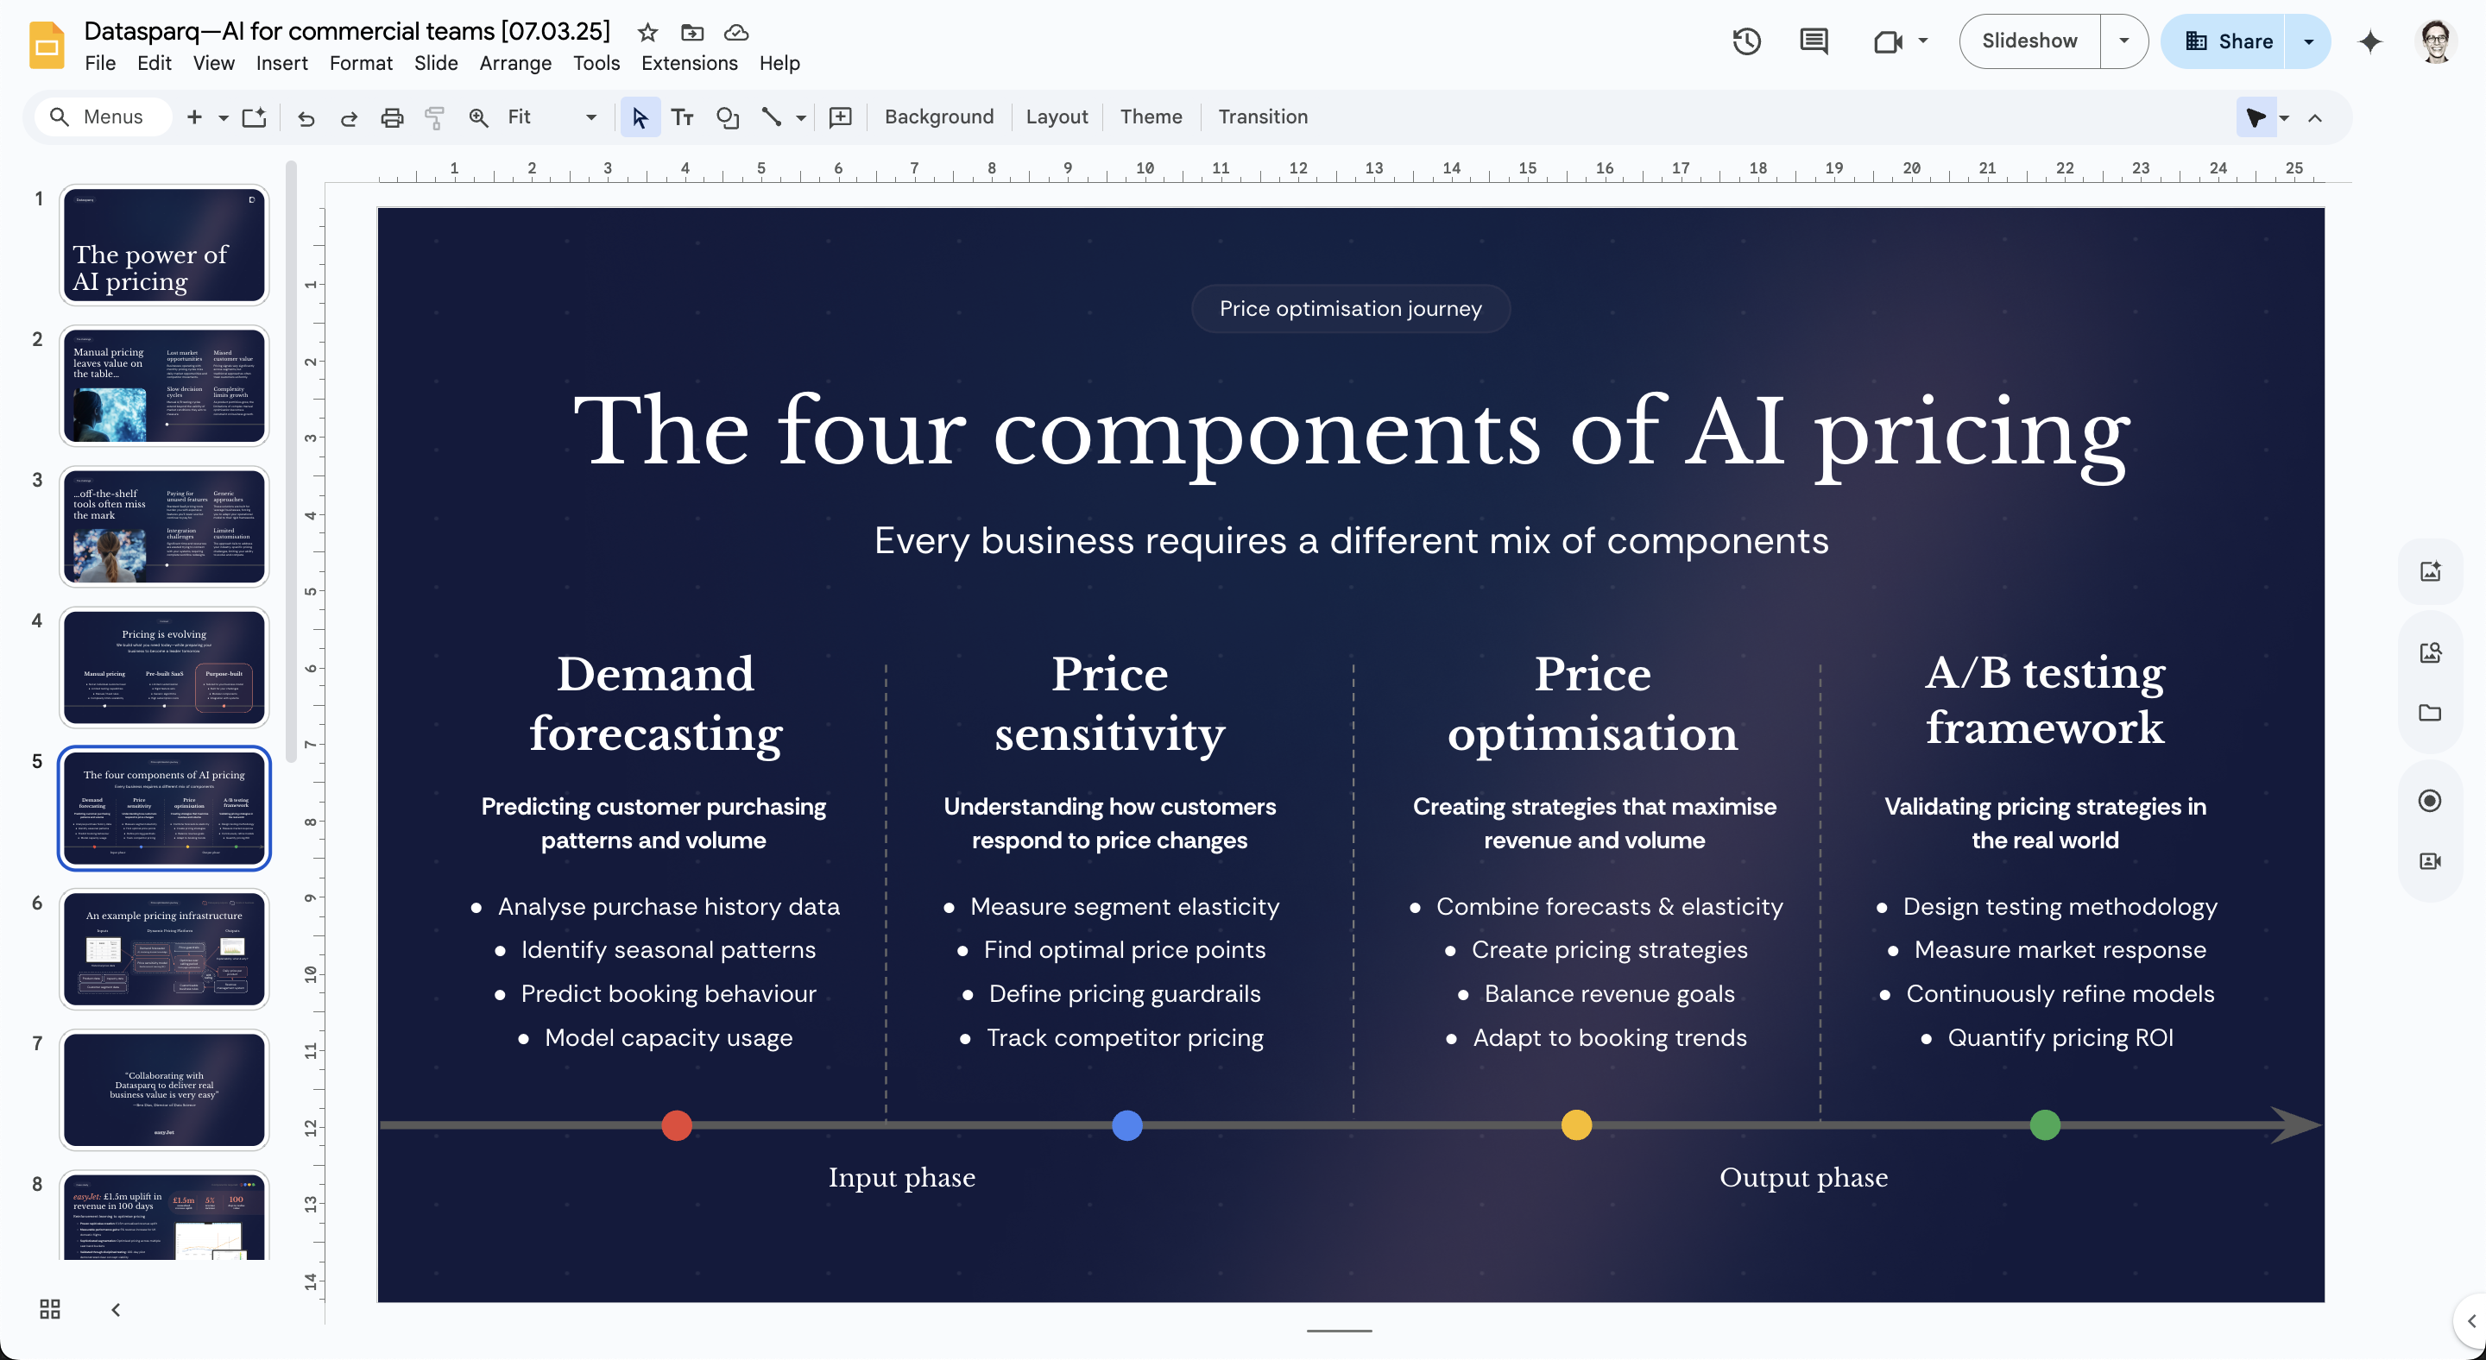The image size is (2486, 1360).
Task: Open the Arrange menu
Action: [x=515, y=64]
